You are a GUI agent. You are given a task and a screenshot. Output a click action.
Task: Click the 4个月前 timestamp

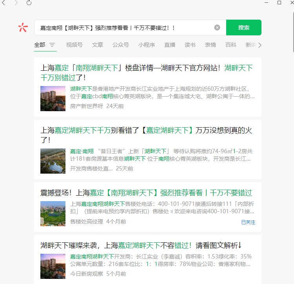coord(116,222)
